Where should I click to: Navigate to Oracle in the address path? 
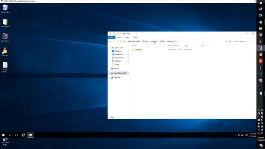(x=145, y=41)
